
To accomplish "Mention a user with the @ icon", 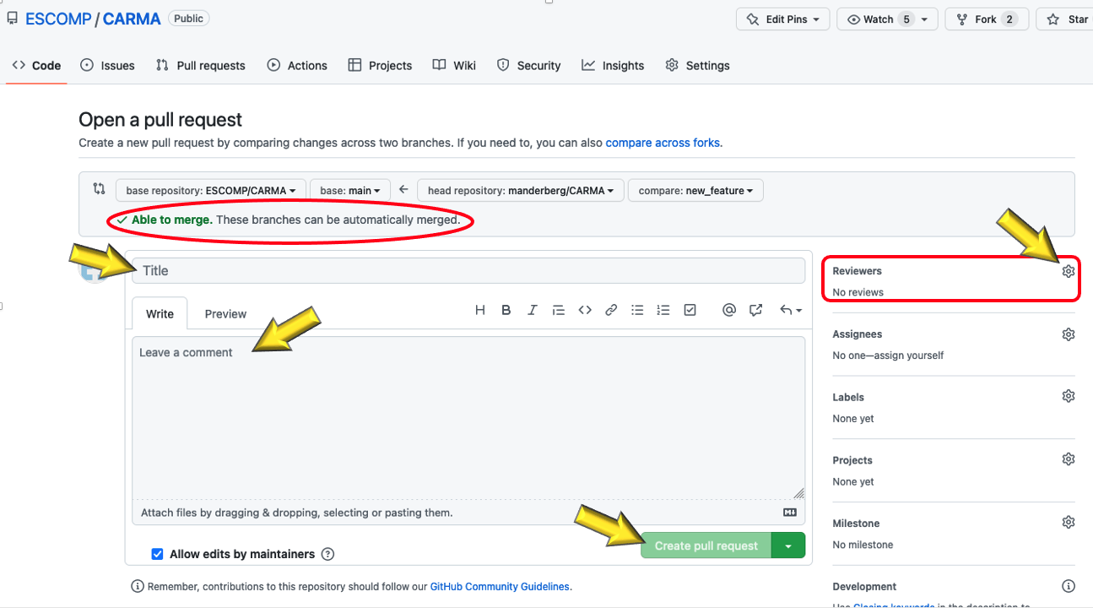I will tap(729, 310).
